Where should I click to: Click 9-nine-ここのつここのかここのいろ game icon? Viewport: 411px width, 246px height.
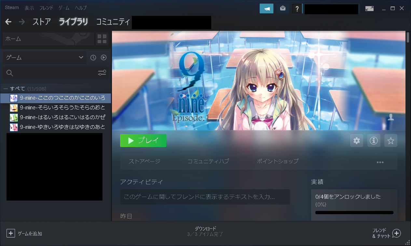click(x=14, y=98)
